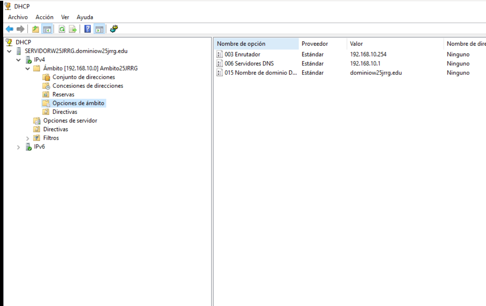Screen dimensions: 486x306
Task: Select the 015 Nombre de dominio option
Action: (x=261, y=72)
